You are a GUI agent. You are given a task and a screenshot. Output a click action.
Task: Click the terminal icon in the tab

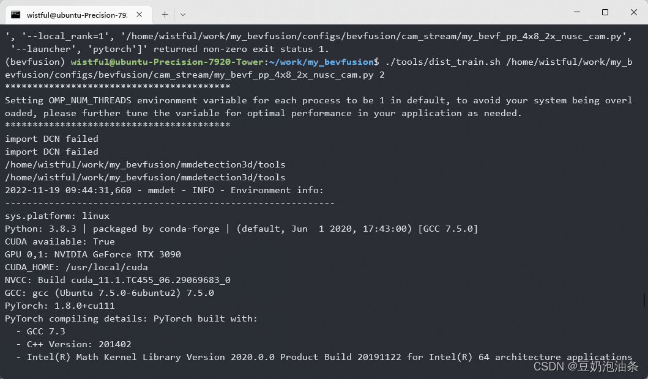click(16, 15)
